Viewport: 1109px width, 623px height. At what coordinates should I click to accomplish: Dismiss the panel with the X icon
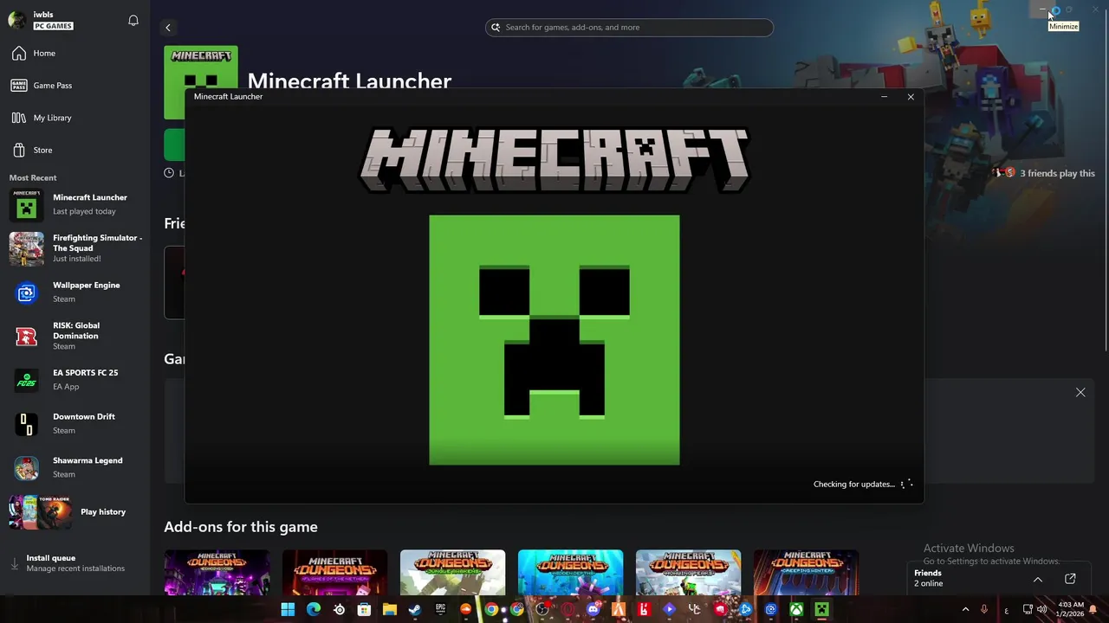tap(1080, 393)
